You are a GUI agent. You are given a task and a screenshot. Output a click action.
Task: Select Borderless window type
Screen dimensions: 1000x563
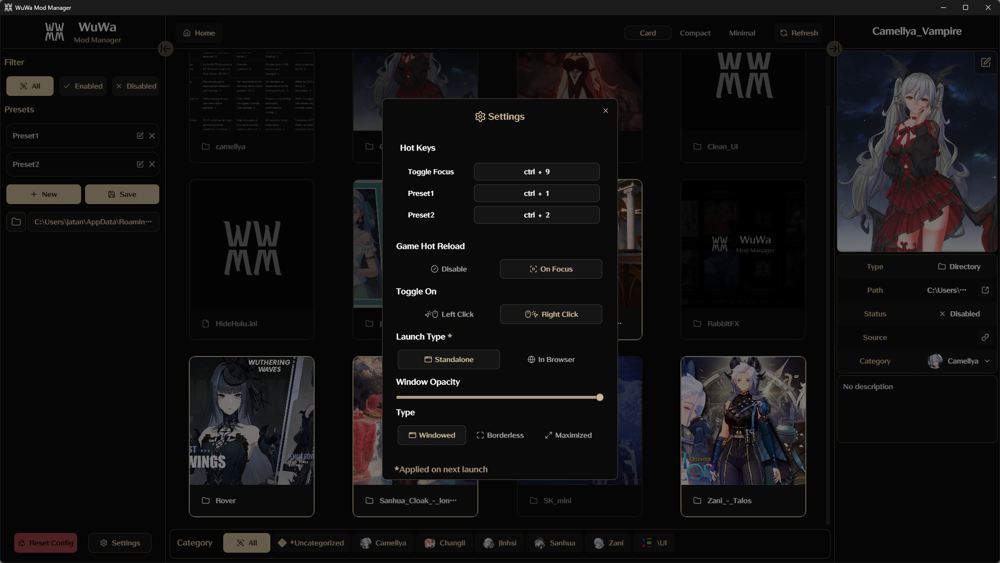click(500, 435)
